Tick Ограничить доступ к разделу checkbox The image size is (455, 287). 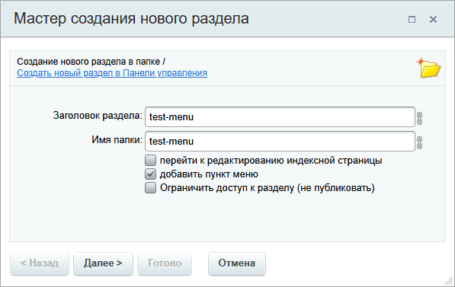(x=150, y=187)
